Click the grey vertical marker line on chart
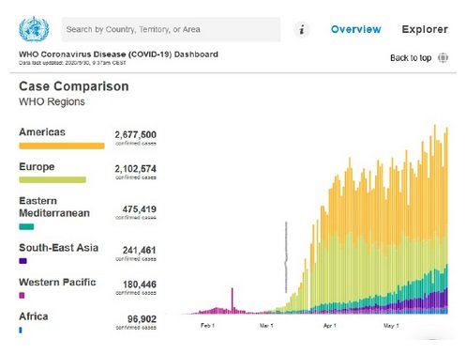Image resolution: width=466 pixels, height=354 pixels. point(286,257)
